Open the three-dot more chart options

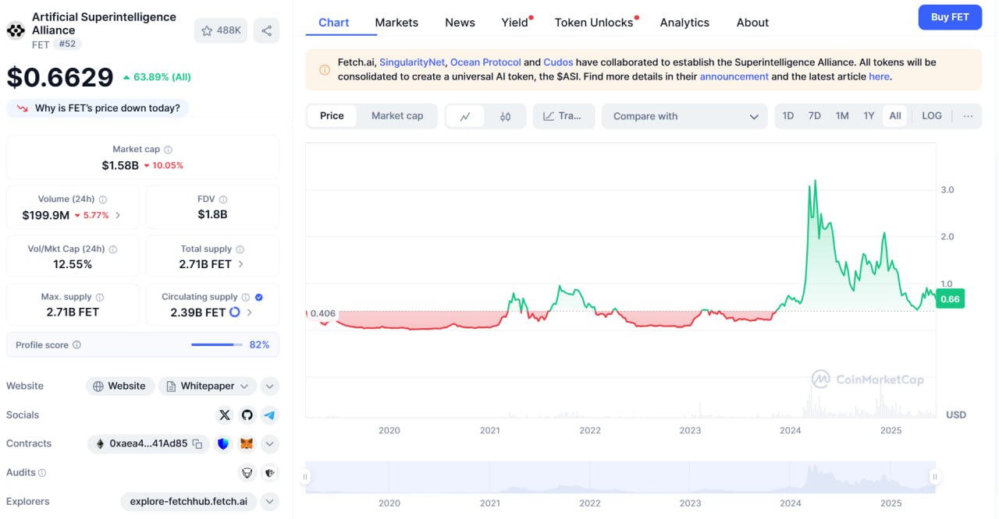(x=968, y=116)
